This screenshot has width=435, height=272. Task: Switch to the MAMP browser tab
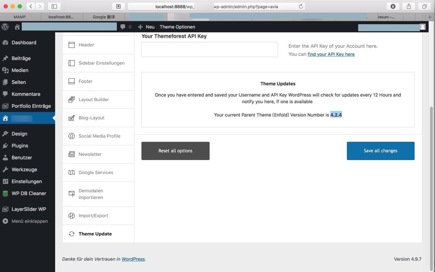click(x=20, y=17)
